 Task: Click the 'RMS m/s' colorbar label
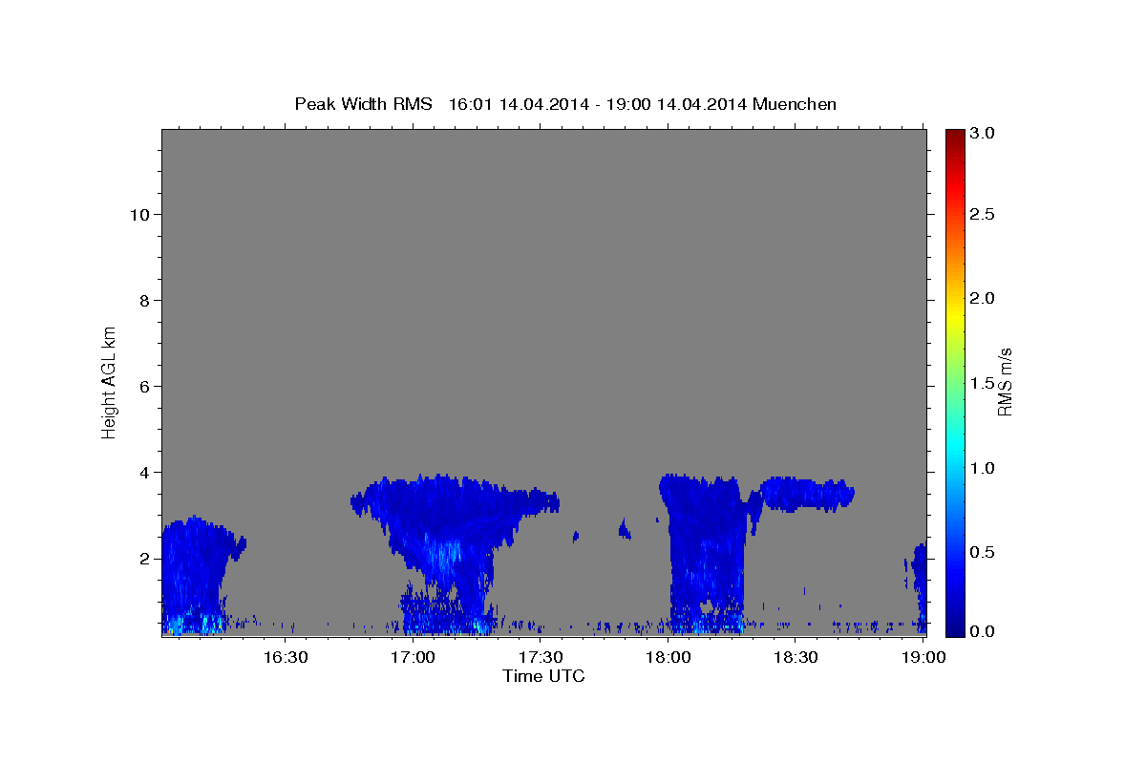[x=1004, y=381]
